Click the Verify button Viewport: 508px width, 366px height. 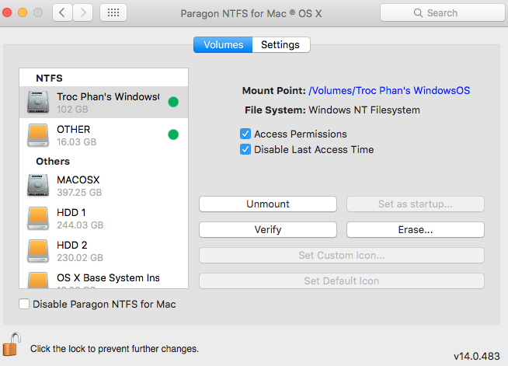tap(268, 230)
